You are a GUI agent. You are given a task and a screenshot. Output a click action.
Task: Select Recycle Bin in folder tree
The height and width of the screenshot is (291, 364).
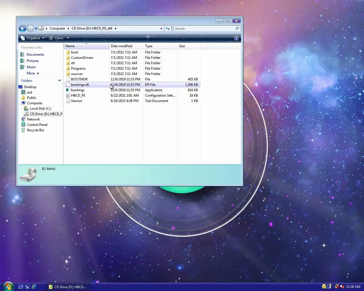coord(36,130)
